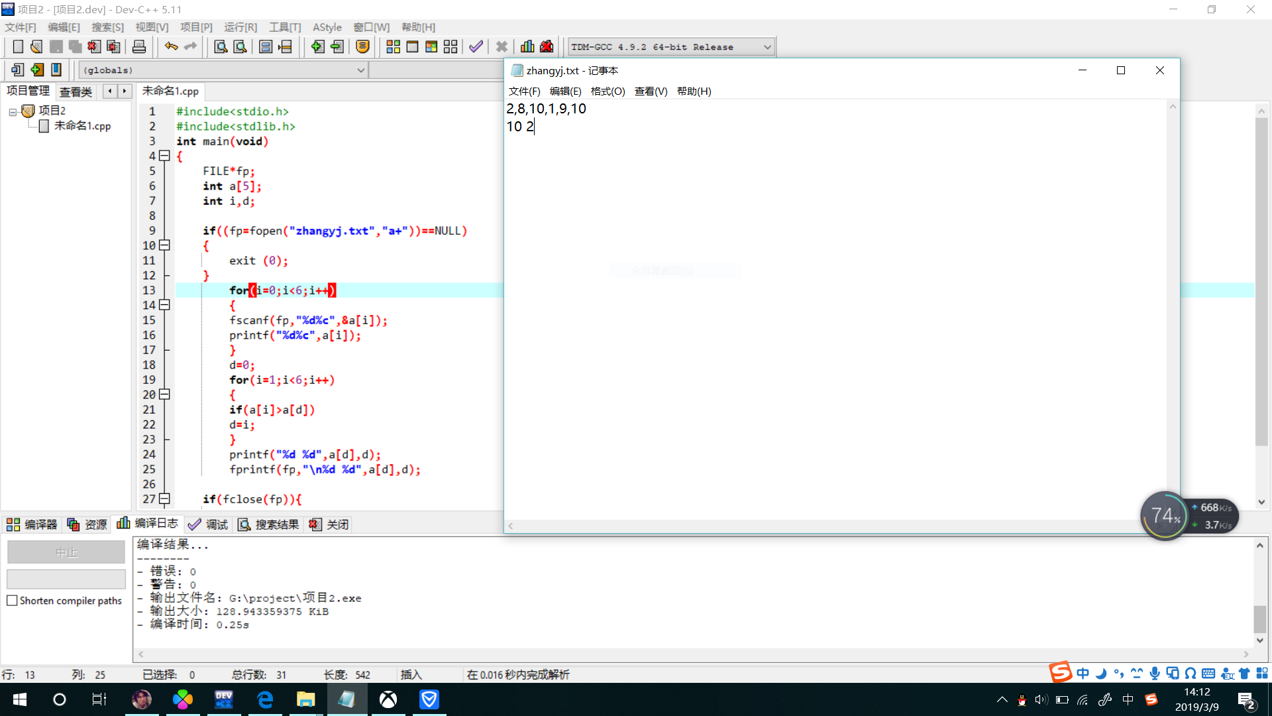
Task: Open the (globals) scope dropdown
Action: coord(361,70)
